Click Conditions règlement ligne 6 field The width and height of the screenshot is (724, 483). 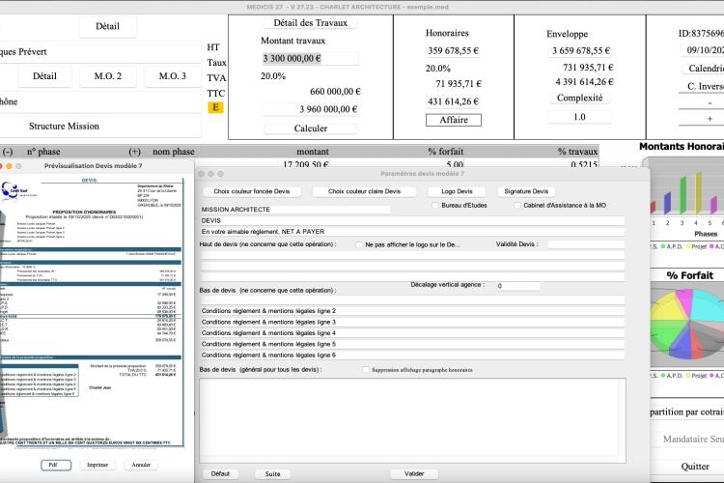(412, 355)
